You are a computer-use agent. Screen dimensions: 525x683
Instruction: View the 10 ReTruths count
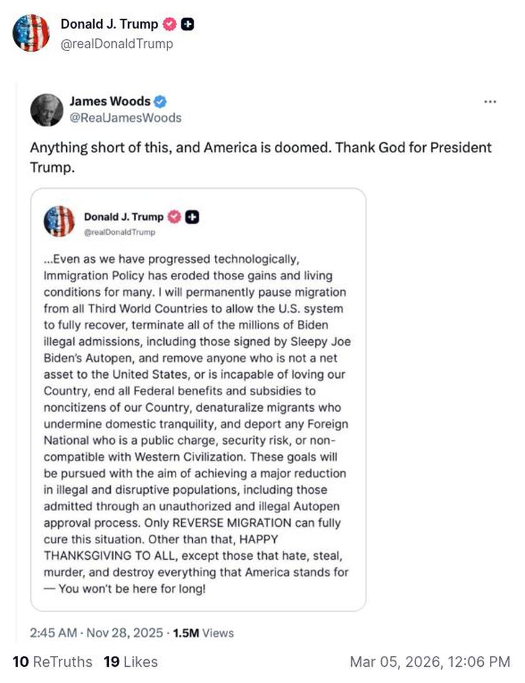tap(52, 662)
